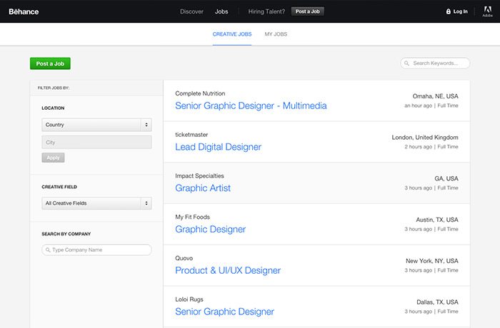Click the lock icon beside Log In
This screenshot has width=500, height=328.
tap(448, 11)
